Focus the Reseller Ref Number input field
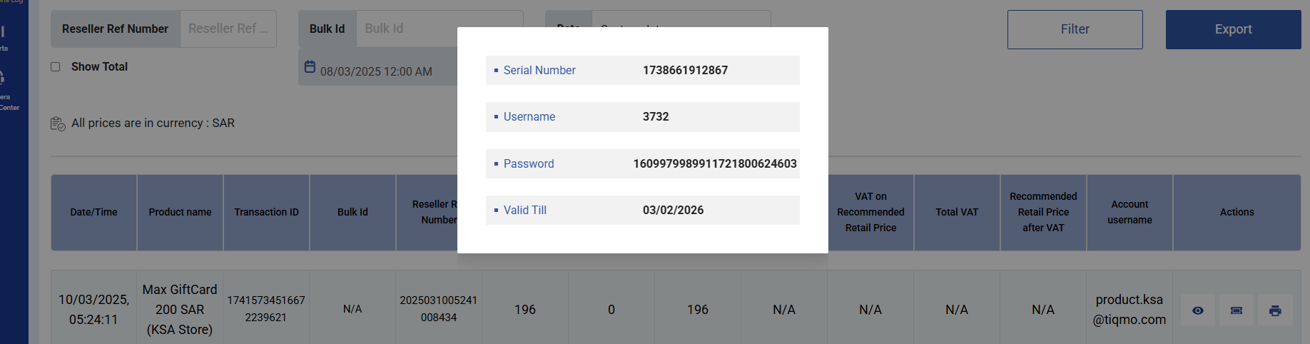The height and width of the screenshot is (344, 1310). click(228, 29)
